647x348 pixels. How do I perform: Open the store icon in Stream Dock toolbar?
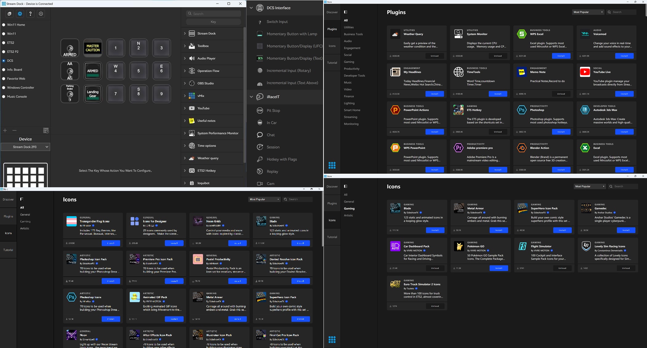tap(20, 14)
